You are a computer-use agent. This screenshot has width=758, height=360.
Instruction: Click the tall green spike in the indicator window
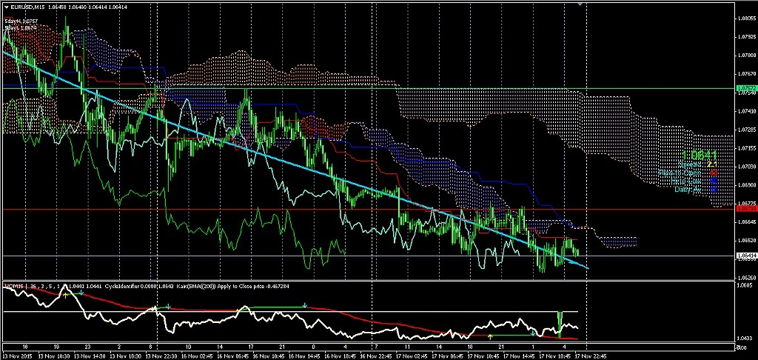(x=560, y=320)
